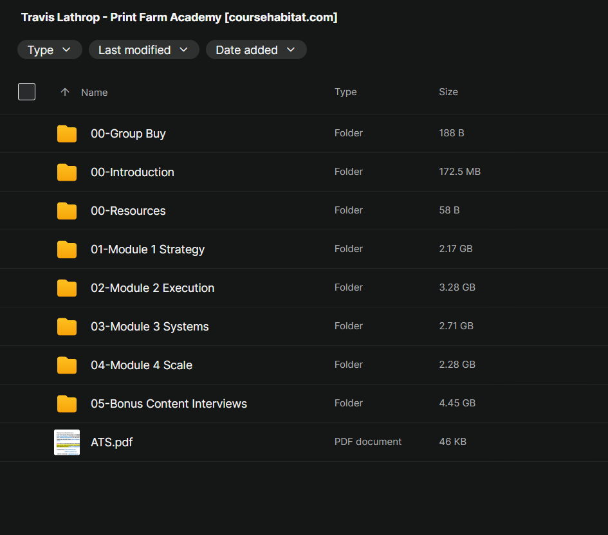Viewport: 608px width, 535px height.
Task: Click the 01-Module 1 Strategy folder icon
Action: [x=67, y=249]
